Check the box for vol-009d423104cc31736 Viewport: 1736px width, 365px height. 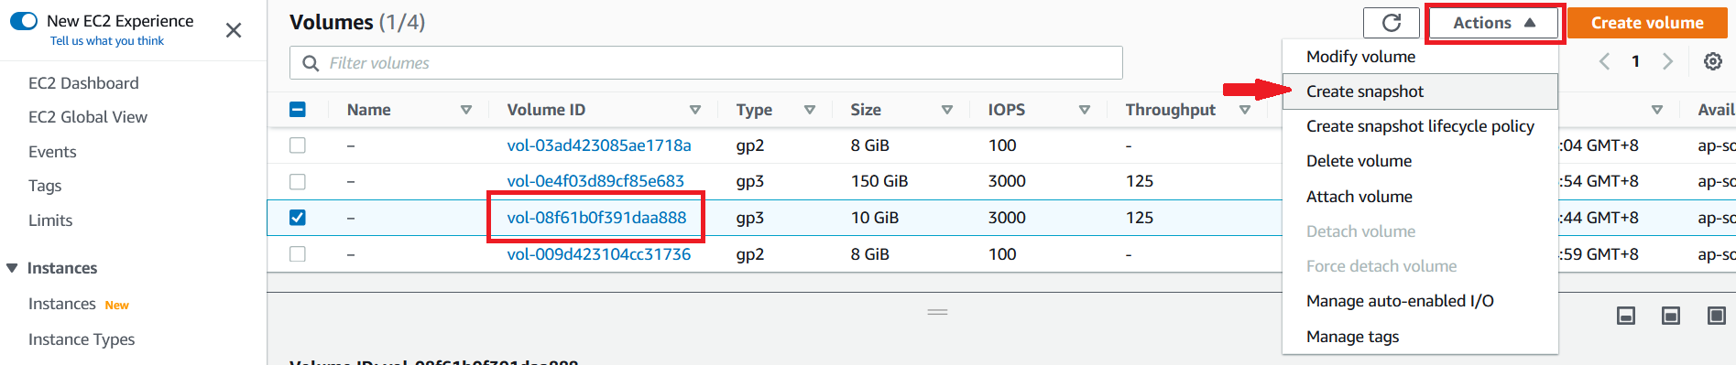tap(298, 254)
